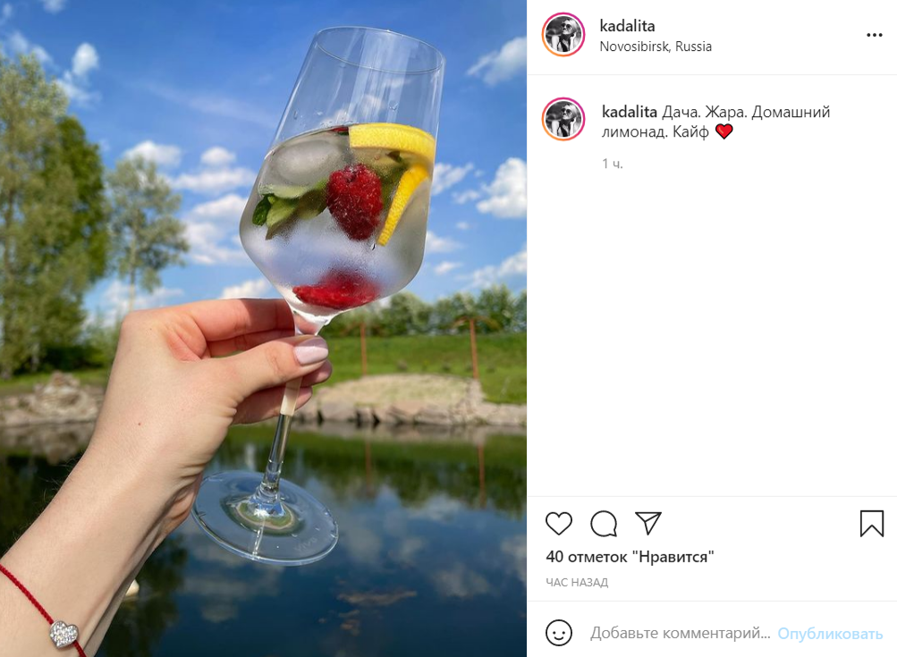Image resolution: width=897 pixels, height=657 pixels.
Task: Open kadalita username in post header
Action: [x=627, y=26]
